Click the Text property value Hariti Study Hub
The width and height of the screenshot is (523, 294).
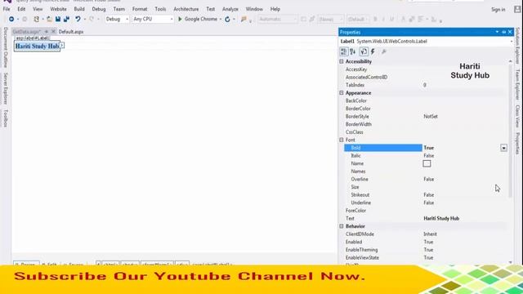pyautogui.click(x=441, y=219)
